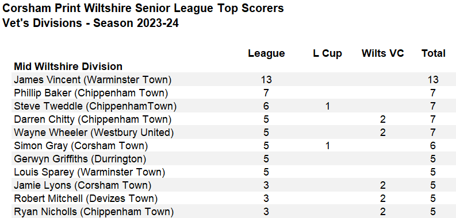456x218 pixels.
Task: Select Jamie Lyons (Corsham Town) row
Action: click(233, 185)
